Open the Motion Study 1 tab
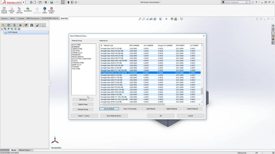Image resolution: width=275 pixels, height=154 pixels. click(x=25, y=150)
